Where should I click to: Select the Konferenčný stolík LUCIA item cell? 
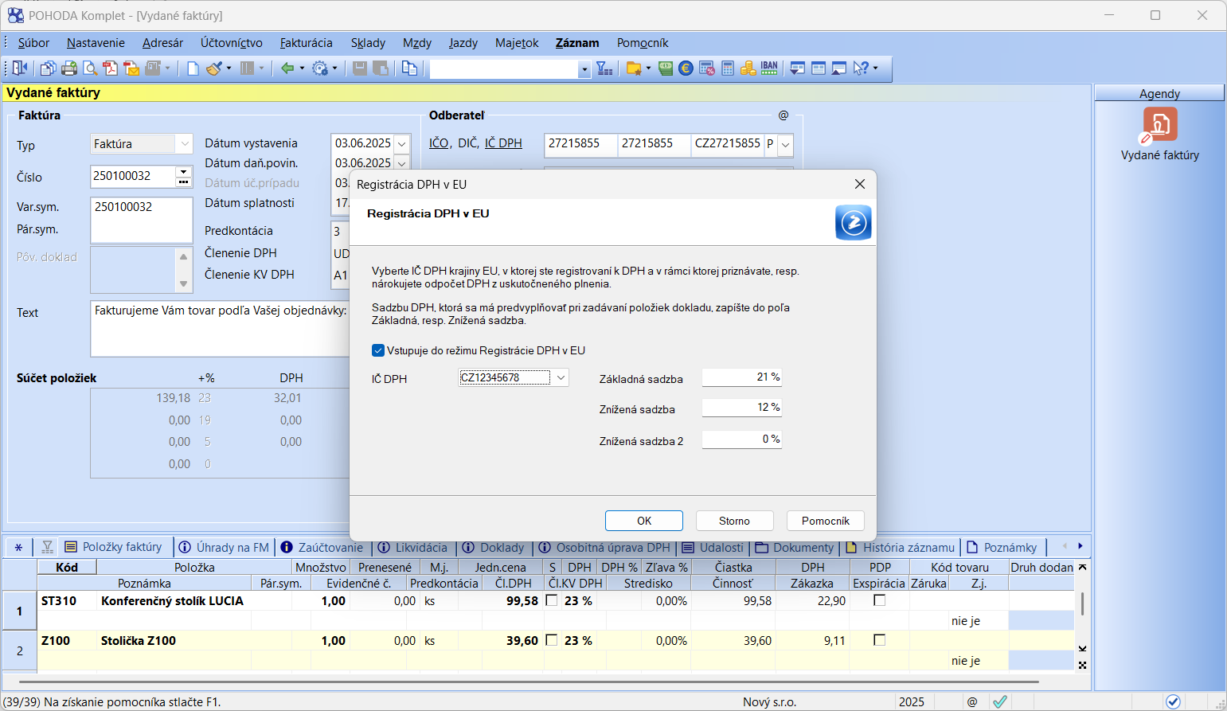[194, 601]
